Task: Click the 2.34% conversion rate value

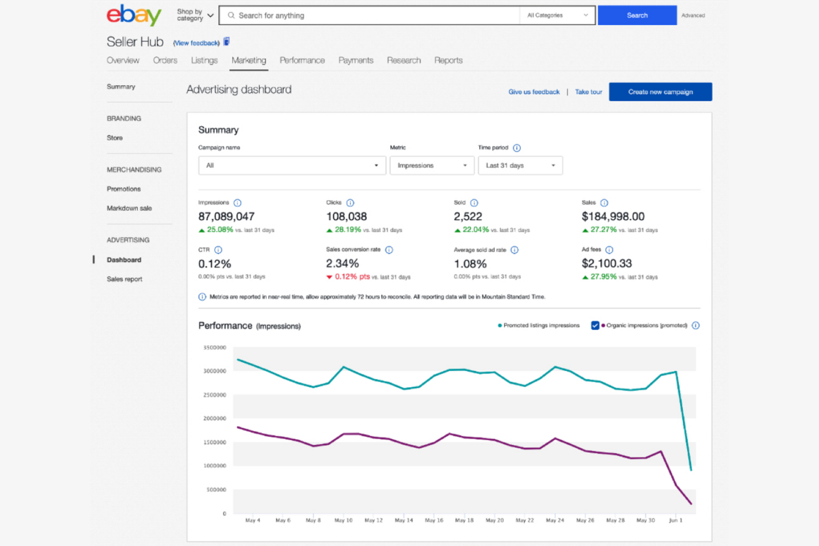Action: [x=343, y=264]
